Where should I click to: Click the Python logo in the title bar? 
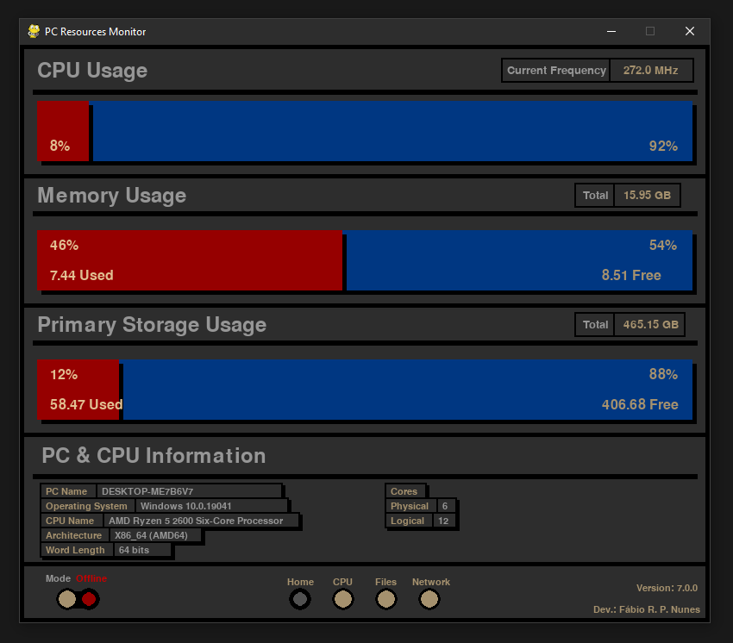click(x=34, y=31)
